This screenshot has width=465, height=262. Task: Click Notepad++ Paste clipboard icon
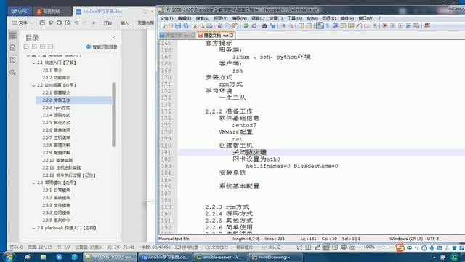(235, 26)
